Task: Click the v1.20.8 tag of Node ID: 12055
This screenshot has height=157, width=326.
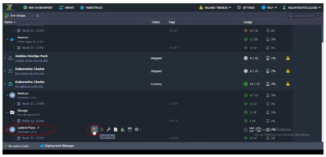Action: pos(173,104)
